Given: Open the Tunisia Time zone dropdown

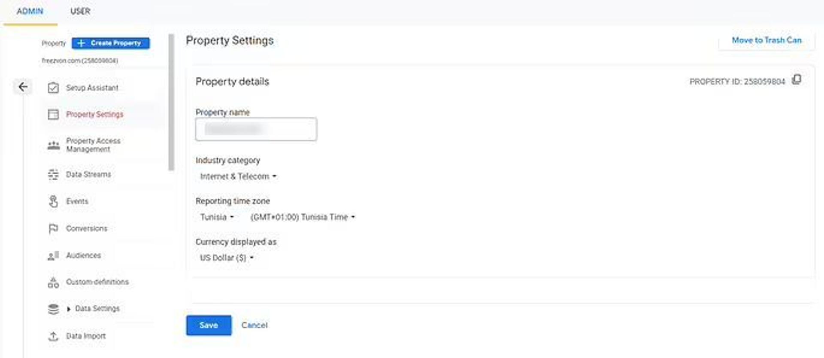Looking at the screenshot, I should [x=303, y=217].
